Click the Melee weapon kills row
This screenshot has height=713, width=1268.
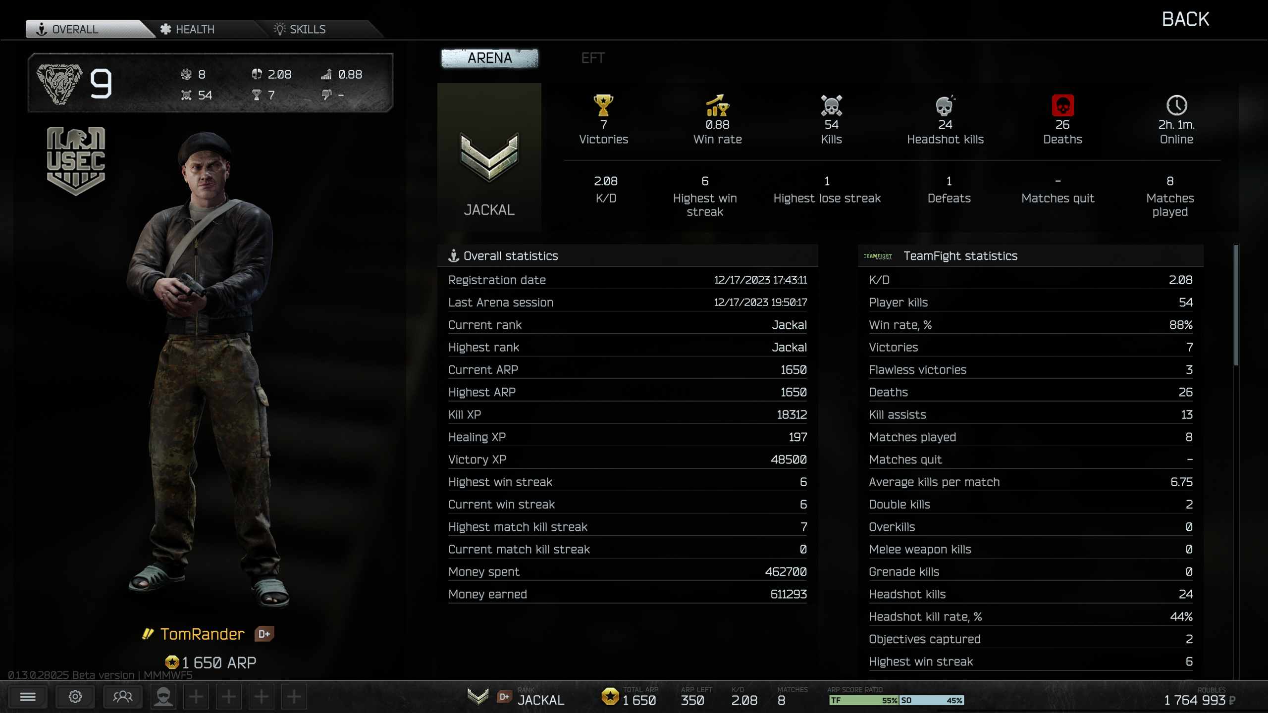pos(1031,549)
